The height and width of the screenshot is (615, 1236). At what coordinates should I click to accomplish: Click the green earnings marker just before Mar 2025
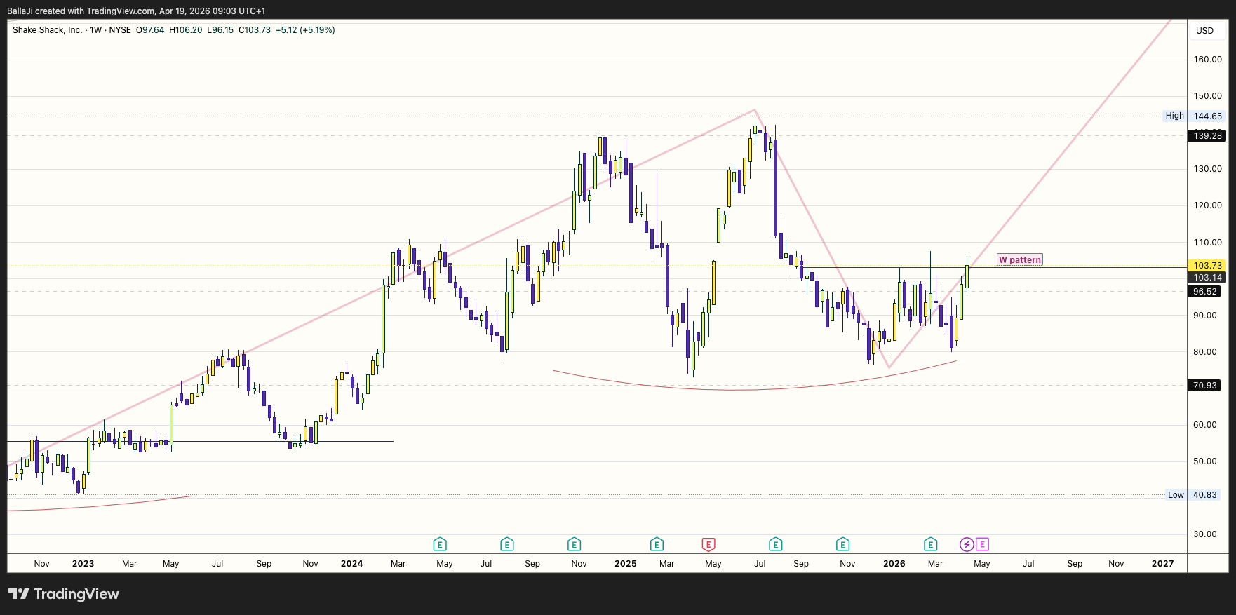[x=657, y=544]
